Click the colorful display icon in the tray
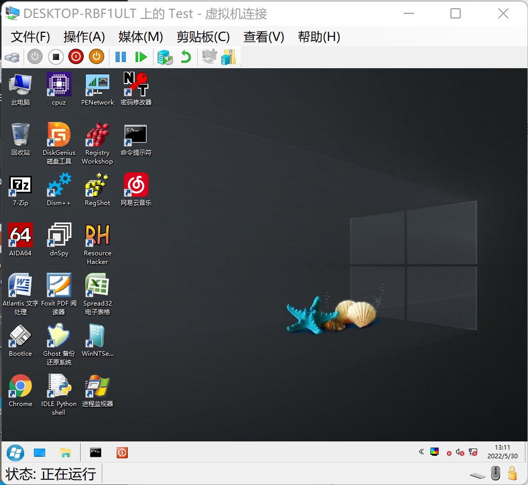This screenshot has height=485, width=528. tap(435, 452)
